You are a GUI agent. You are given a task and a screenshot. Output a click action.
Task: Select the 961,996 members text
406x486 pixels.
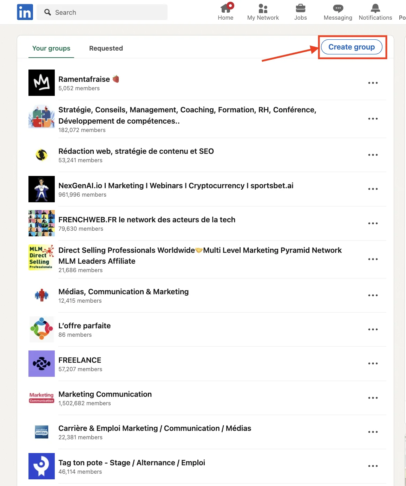pyautogui.click(x=82, y=195)
